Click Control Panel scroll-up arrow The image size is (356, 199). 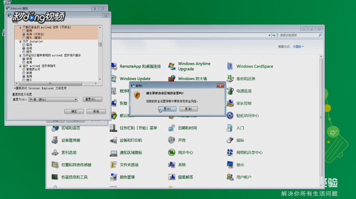tap(321, 56)
